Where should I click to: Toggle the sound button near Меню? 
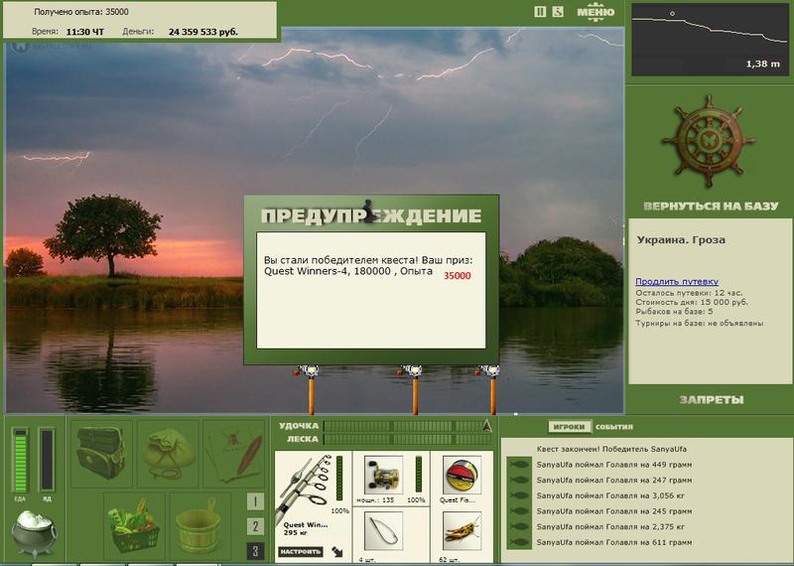pos(558,12)
